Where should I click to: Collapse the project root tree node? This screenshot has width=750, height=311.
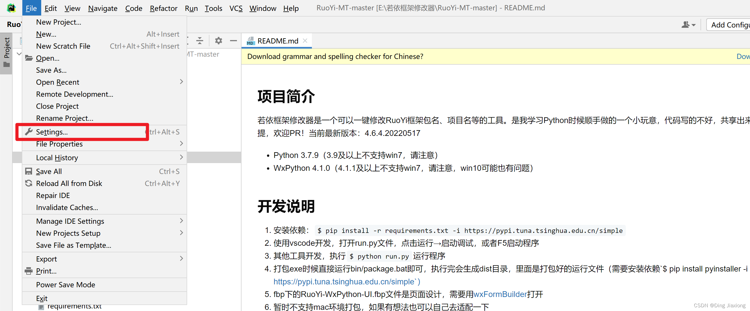tap(19, 54)
